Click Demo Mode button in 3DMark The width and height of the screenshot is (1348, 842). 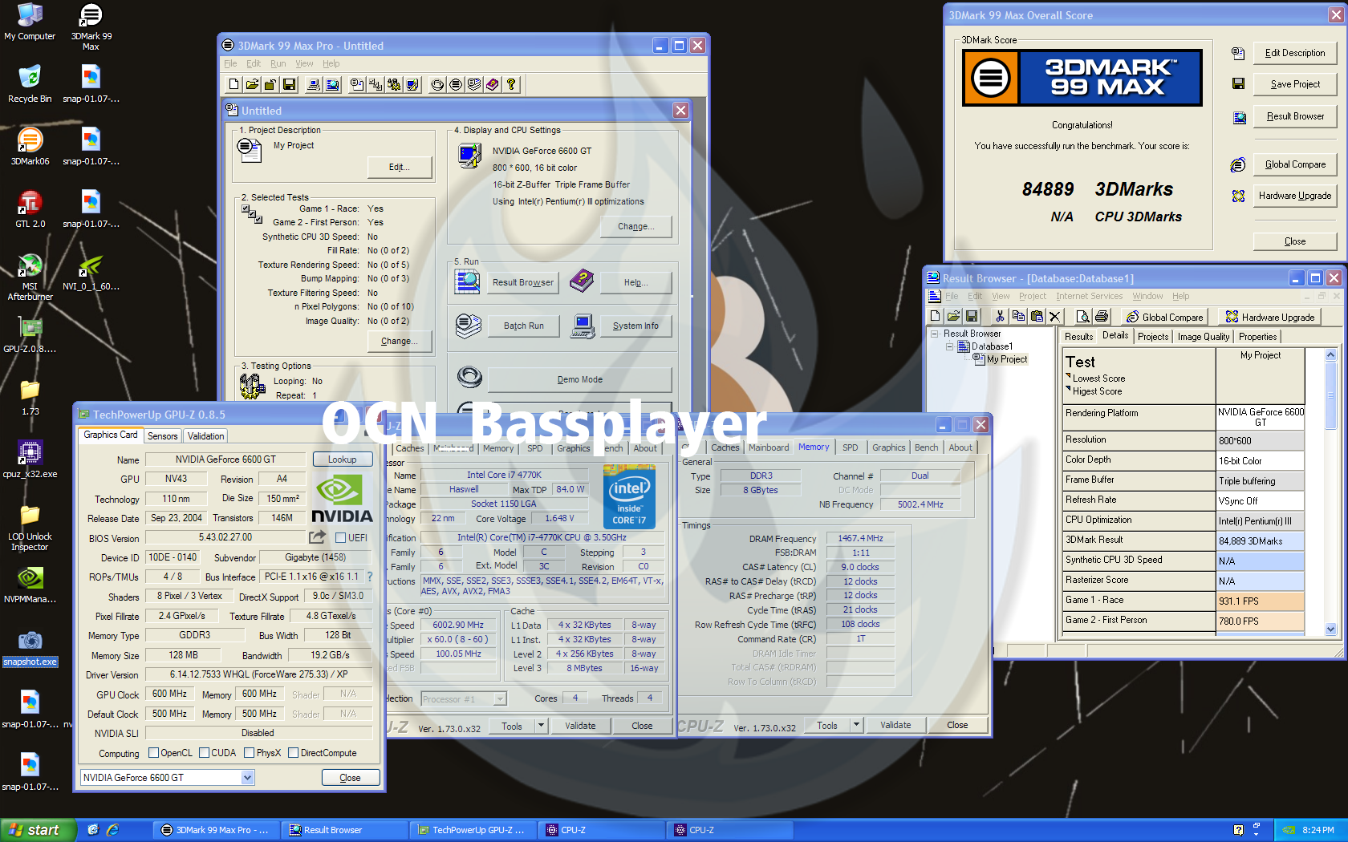[580, 379]
